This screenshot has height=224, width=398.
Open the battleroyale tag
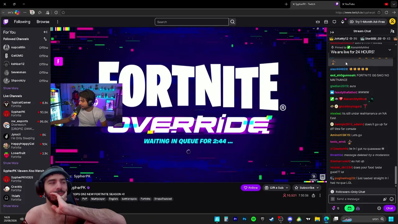pos(129,199)
